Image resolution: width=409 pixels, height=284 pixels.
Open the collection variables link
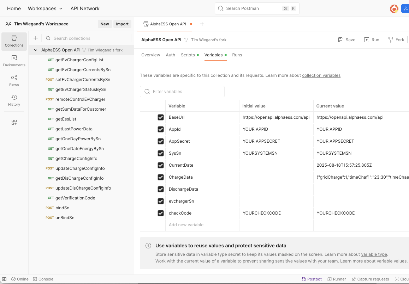(x=321, y=75)
